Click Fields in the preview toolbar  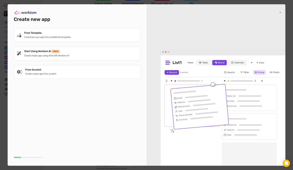[274, 72]
